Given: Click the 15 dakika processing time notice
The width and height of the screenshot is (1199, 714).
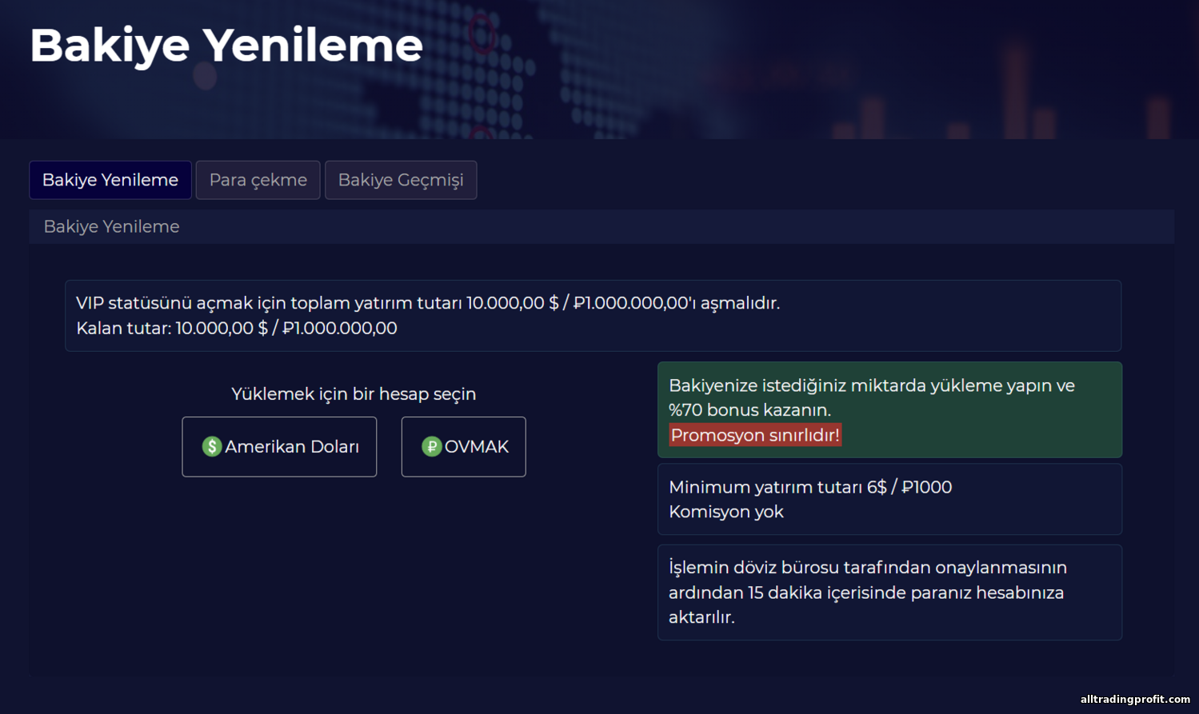Looking at the screenshot, I should click(866, 592).
